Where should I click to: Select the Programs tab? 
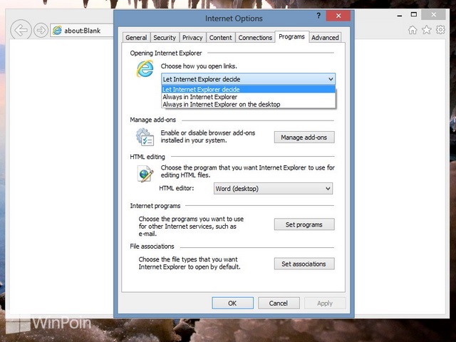(291, 36)
